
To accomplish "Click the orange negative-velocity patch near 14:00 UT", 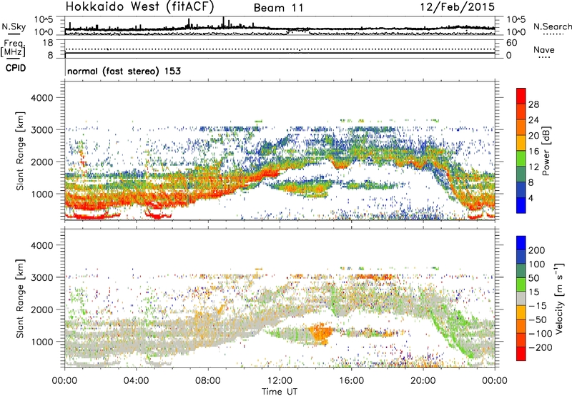I will 321,333.
